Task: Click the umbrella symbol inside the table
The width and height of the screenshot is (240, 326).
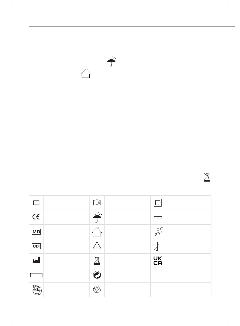Action: click(x=97, y=217)
